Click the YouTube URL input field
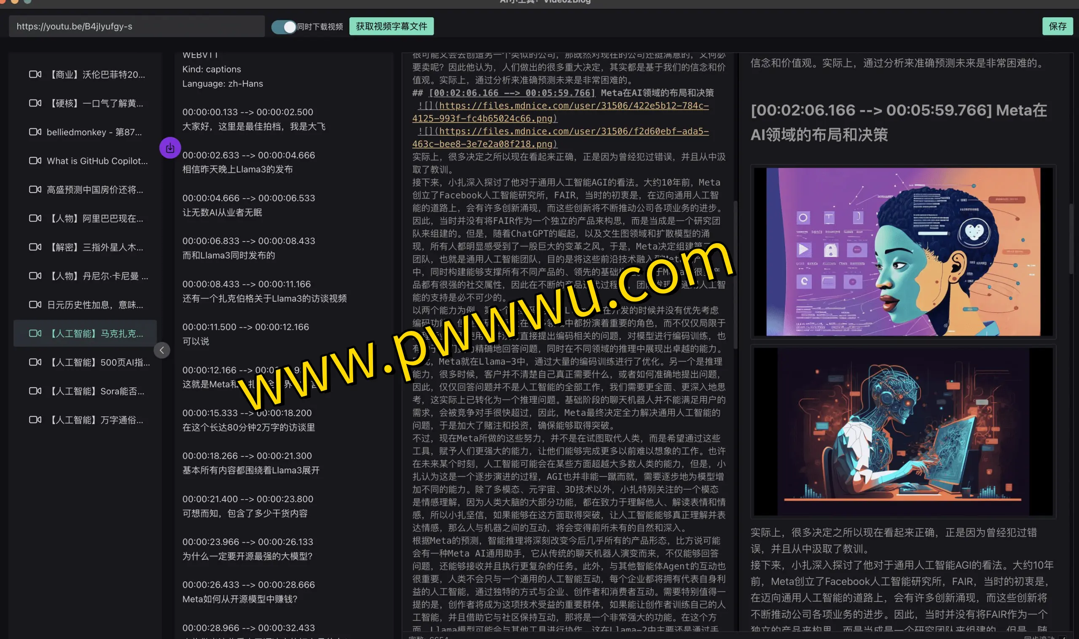Viewport: 1079px width, 639px height. 137,26
